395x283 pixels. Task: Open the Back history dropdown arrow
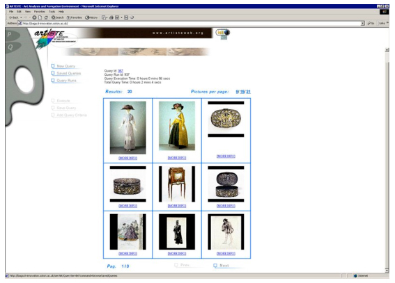(x=21, y=17)
